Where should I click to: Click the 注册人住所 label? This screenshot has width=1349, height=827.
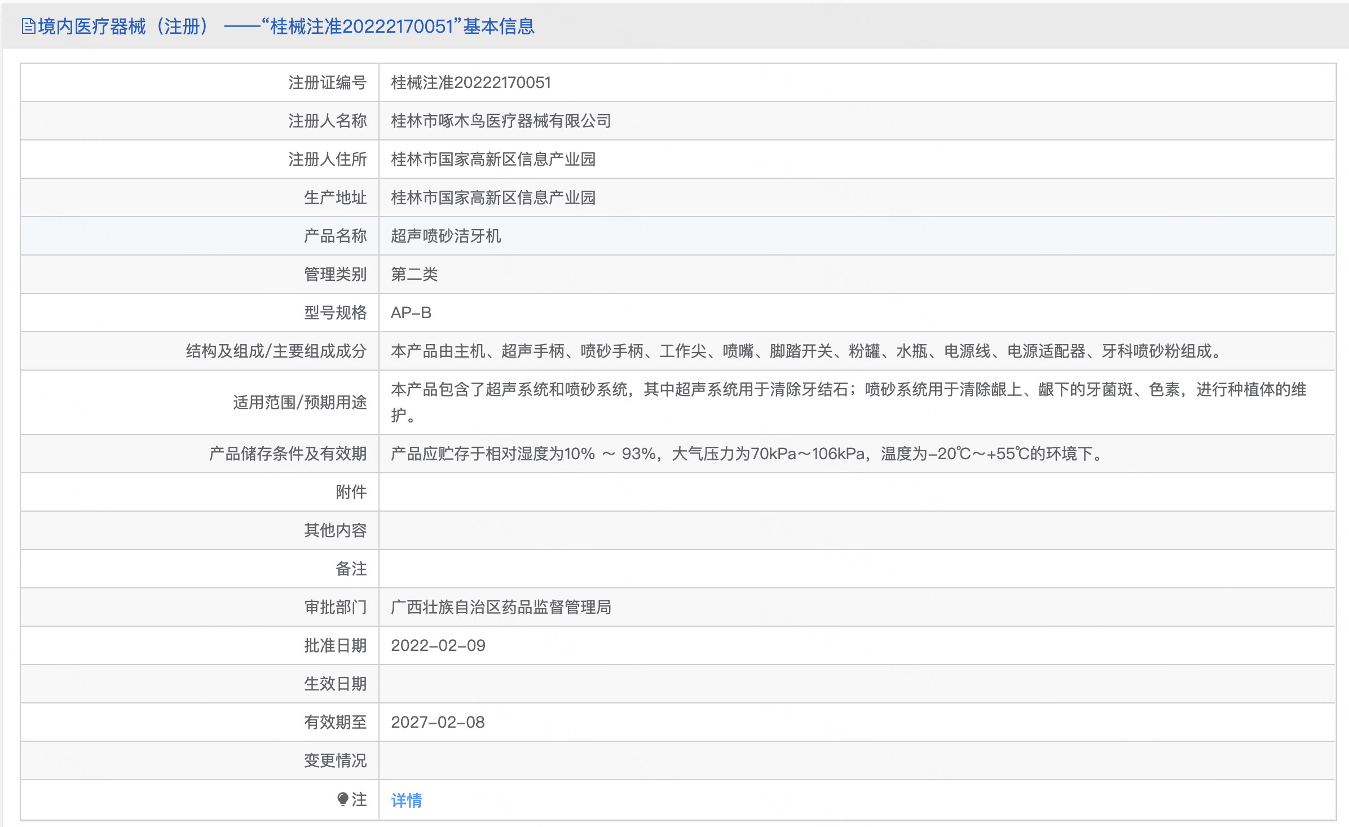[327, 160]
